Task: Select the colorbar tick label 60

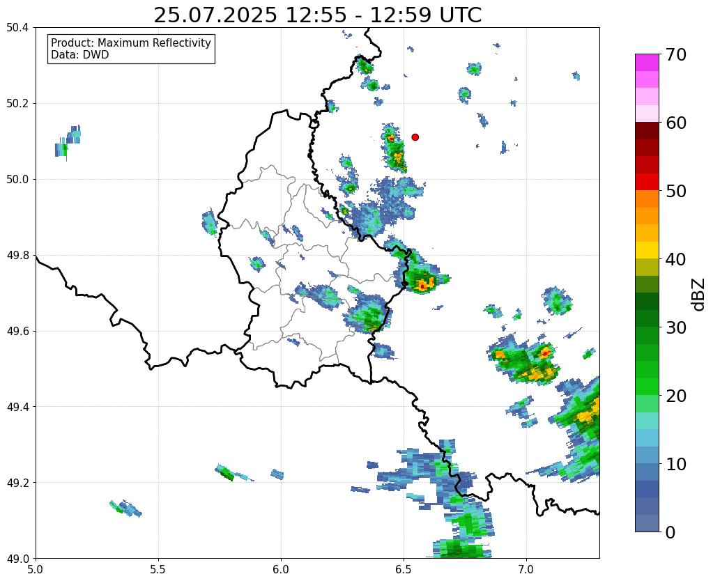Action: (675, 123)
